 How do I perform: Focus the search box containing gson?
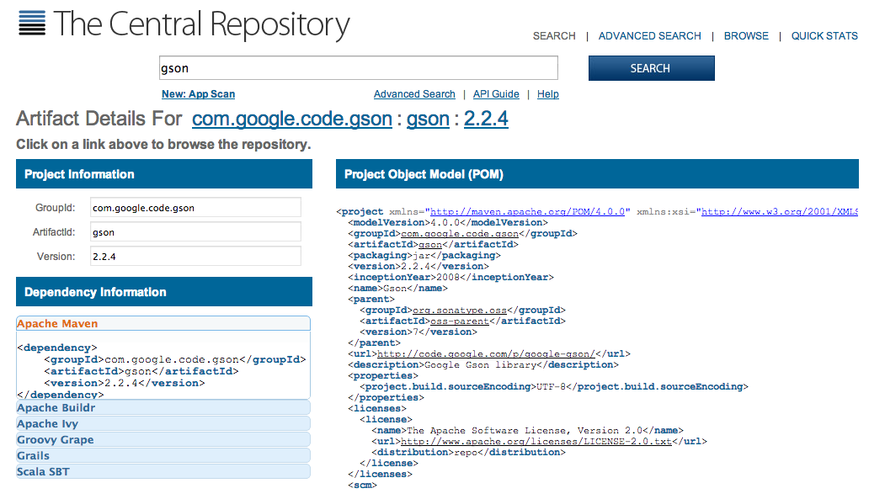(x=359, y=68)
